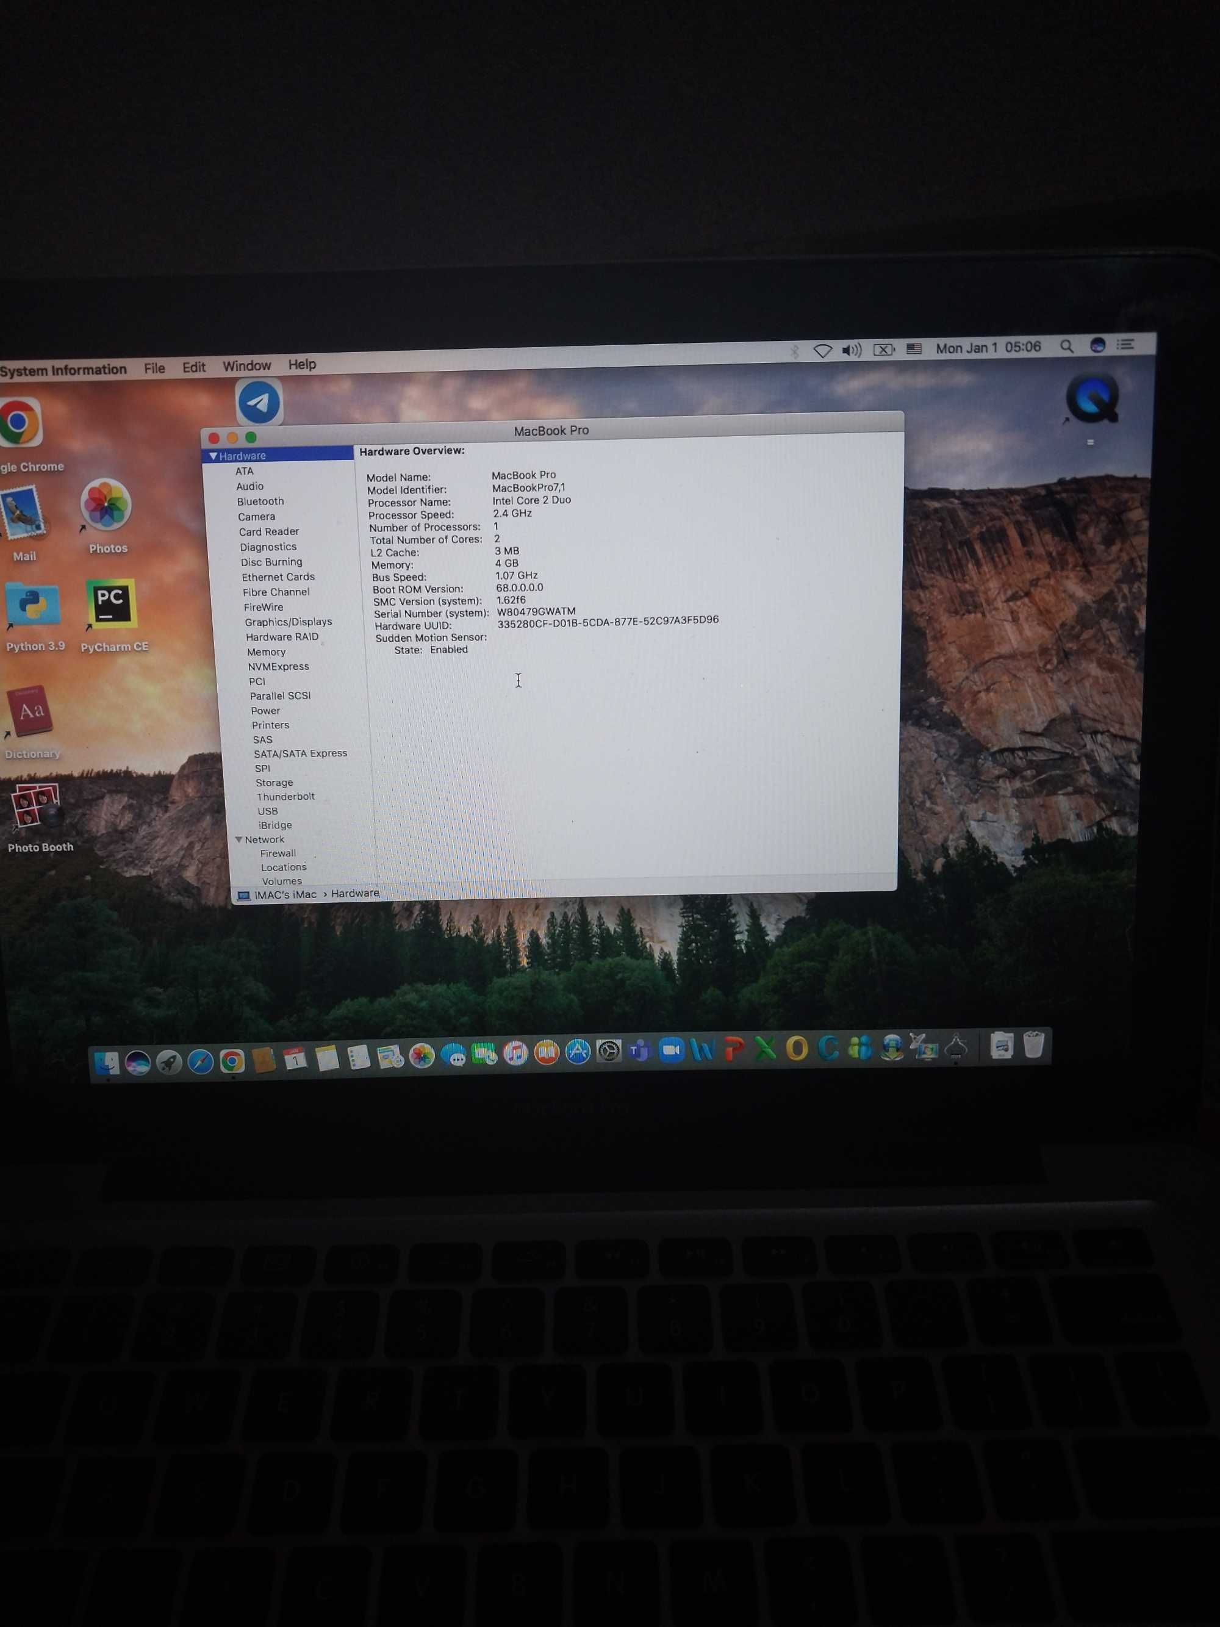This screenshot has width=1220, height=1627.
Task: Open Photos pinwheel icon in the Dock
Action: [x=422, y=1056]
